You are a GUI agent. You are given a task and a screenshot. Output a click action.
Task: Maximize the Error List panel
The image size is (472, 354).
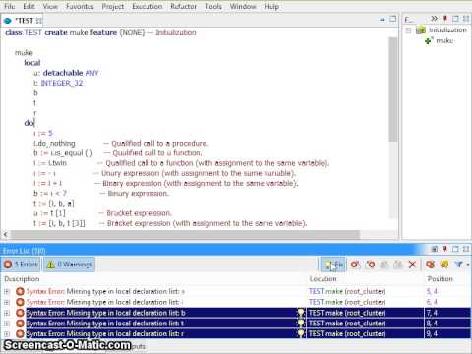455,249
